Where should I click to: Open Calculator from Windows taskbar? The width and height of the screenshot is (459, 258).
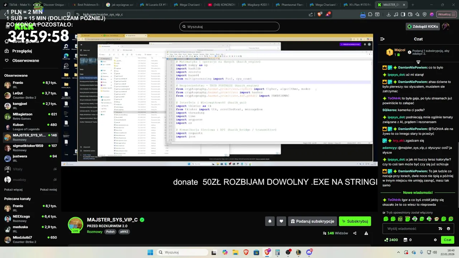pyautogui.click(x=277, y=252)
